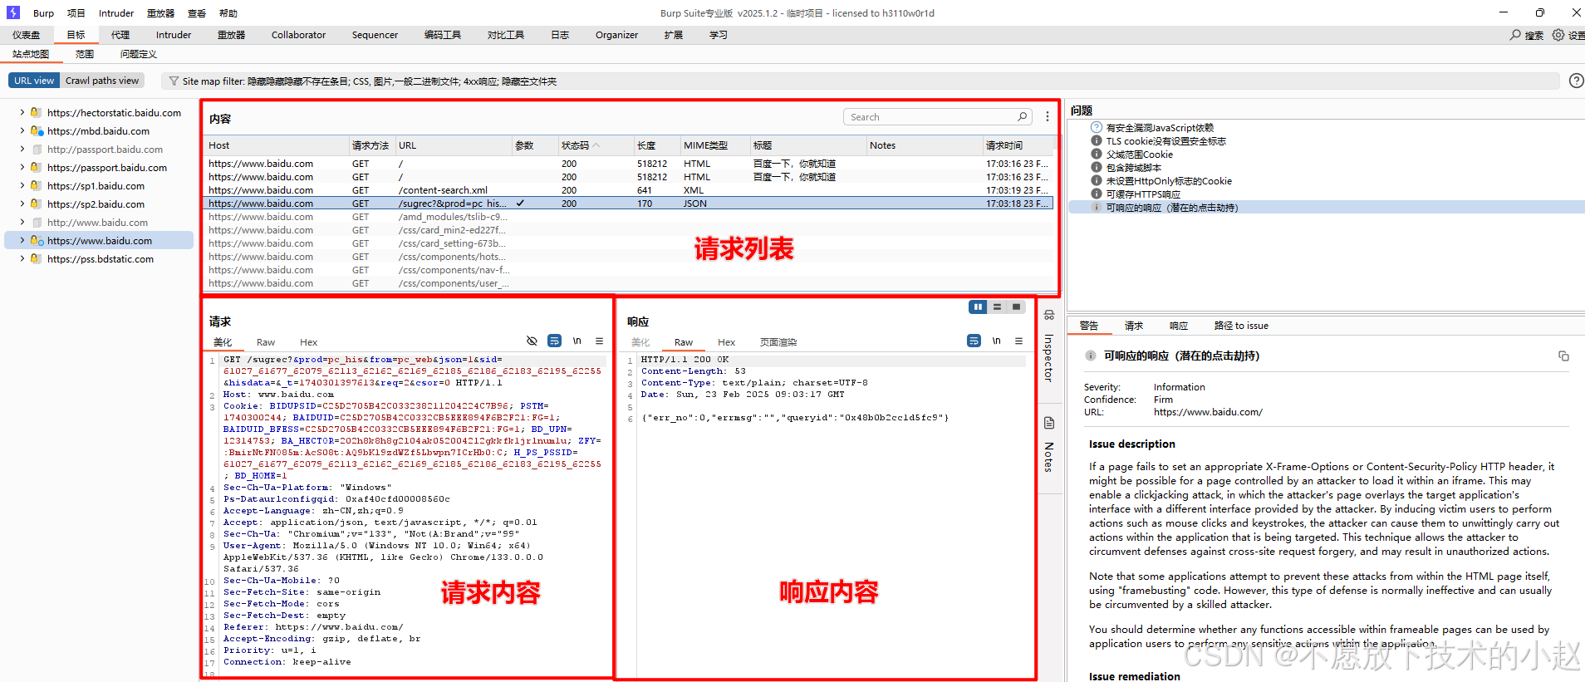Viewport: 1585px width, 682px height.
Task: Open the settings gear icon
Action: (x=1558, y=35)
